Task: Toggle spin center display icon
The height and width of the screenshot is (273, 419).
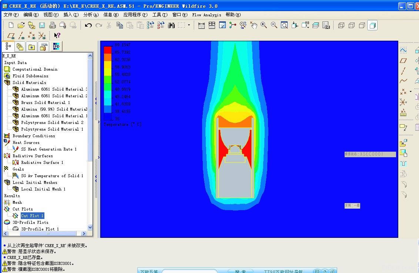Action: click(232, 26)
